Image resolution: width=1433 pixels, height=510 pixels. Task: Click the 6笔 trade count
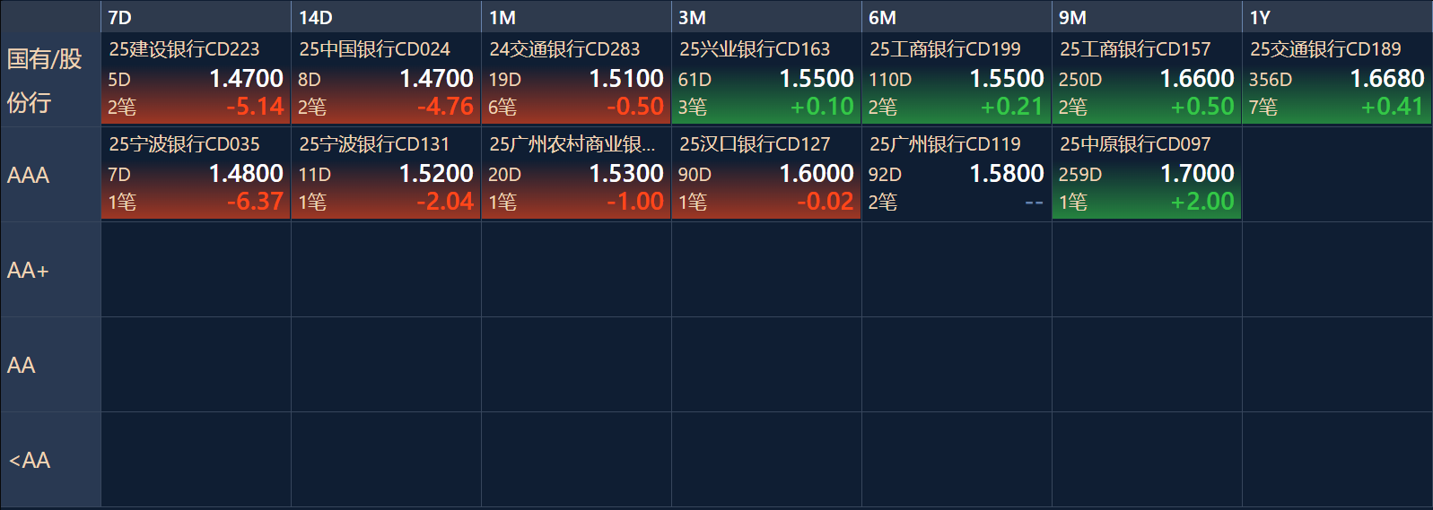coord(502,108)
